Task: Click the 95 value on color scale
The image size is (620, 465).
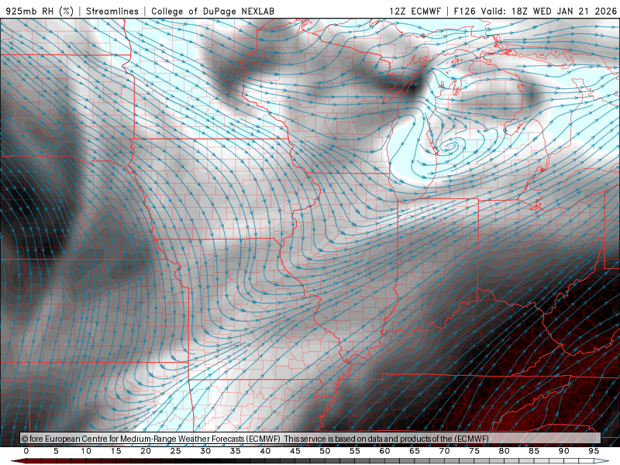Action: pyautogui.click(x=594, y=451)
